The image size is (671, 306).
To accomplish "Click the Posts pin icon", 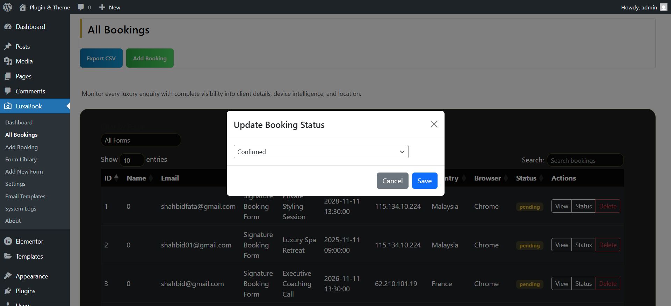I will tap(8, 46).
